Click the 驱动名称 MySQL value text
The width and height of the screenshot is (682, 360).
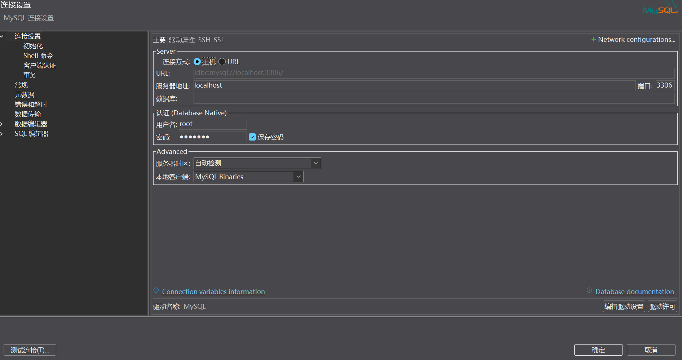[x=195, y=306]
